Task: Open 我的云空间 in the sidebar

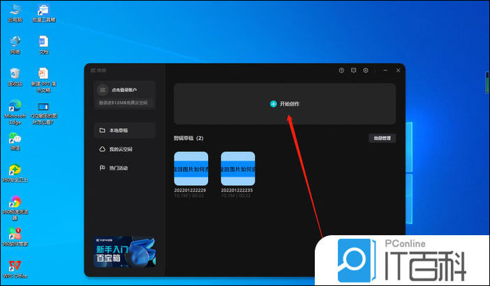Action: tap(124, 149)
